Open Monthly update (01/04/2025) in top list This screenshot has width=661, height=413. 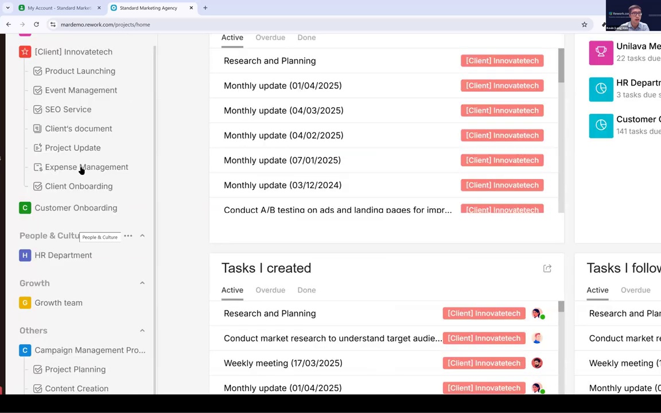click(x=283, y=85)
